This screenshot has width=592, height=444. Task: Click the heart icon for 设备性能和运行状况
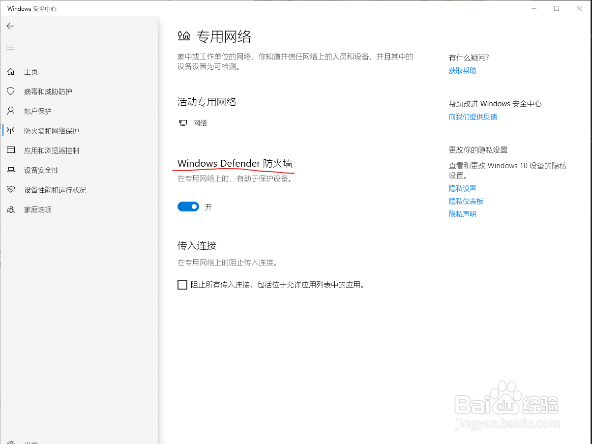(x=11, y=190)
